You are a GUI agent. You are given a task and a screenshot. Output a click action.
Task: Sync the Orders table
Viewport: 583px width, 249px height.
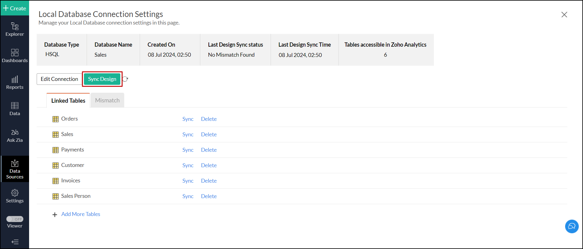188,119
